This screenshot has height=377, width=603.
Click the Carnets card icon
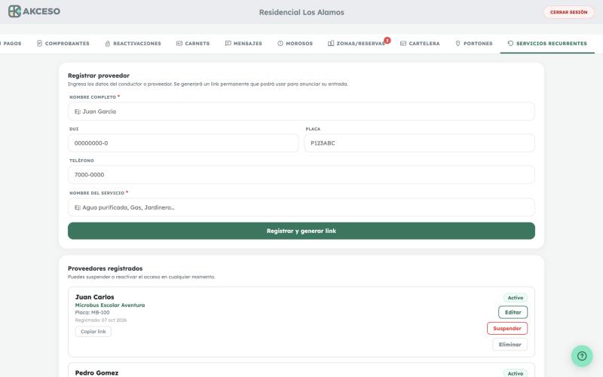click(179, 44)
